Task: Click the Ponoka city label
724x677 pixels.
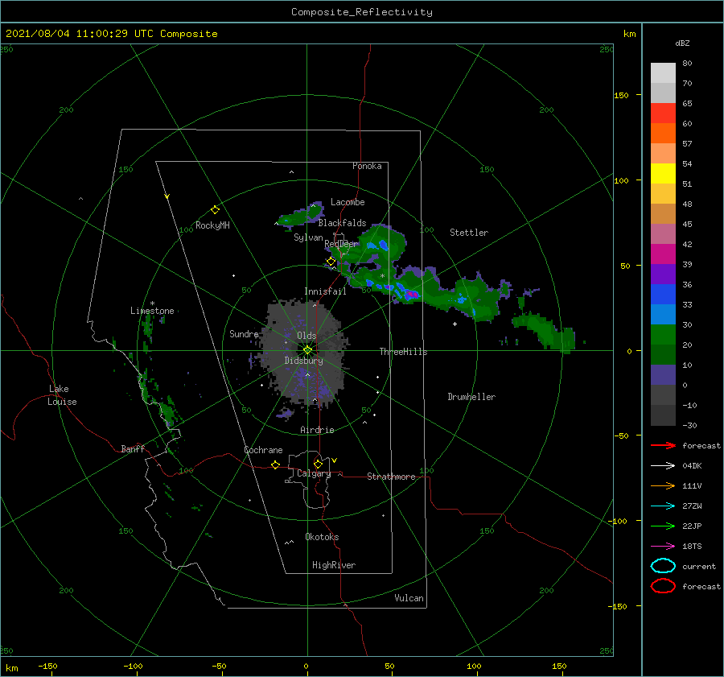Action: 367,166
